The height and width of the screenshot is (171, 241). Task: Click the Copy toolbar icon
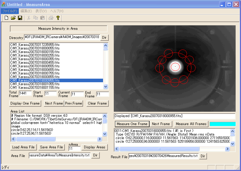coord(36,18)
